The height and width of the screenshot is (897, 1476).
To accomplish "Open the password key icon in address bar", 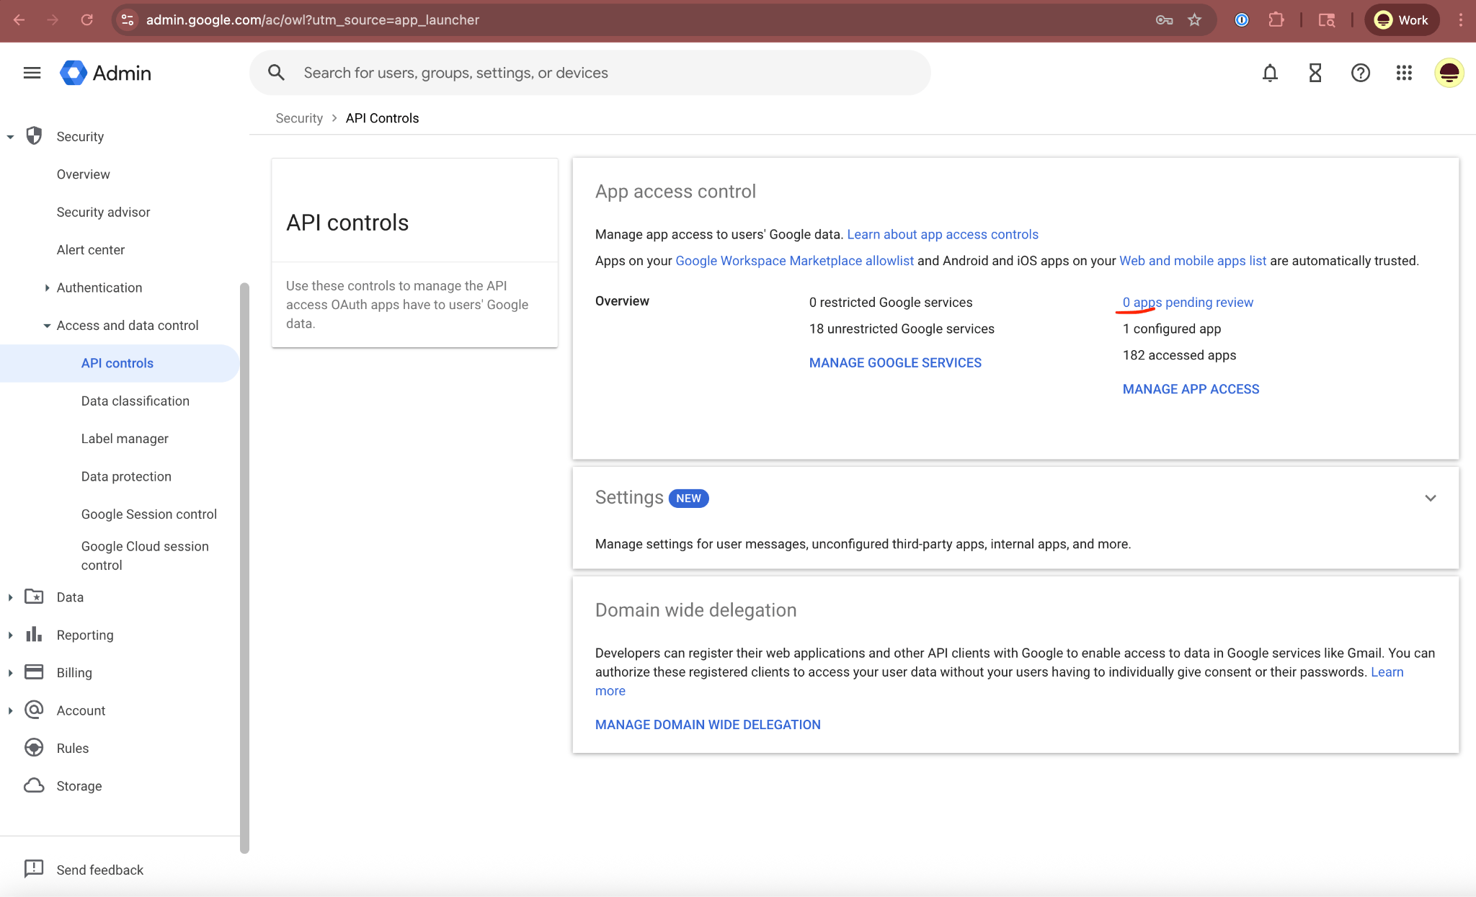I will click(x=1164, y=19).
